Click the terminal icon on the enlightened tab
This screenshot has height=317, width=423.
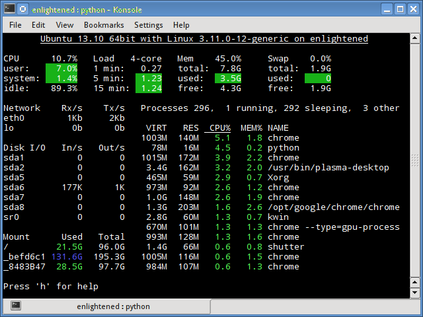click(x=16, y=306)
